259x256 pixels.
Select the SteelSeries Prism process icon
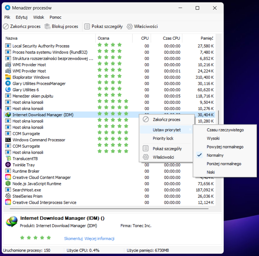tap(8, 196)
